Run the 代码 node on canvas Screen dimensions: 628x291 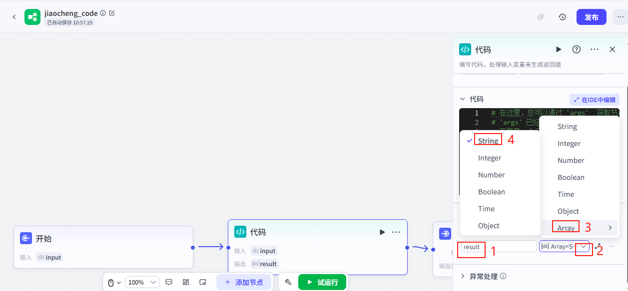click(382, 232)
